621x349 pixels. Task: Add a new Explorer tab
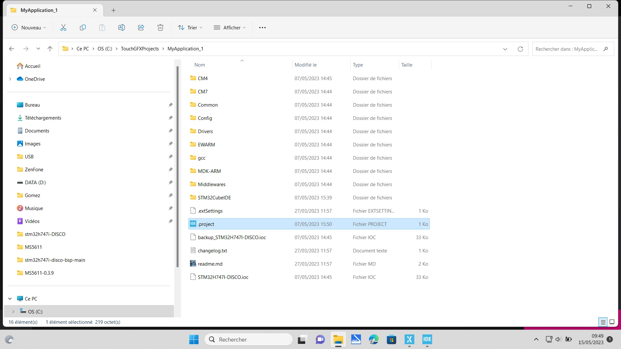click(114, 10)
